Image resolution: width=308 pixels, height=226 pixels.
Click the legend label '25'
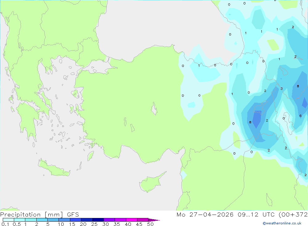click(x=94, y=224)
